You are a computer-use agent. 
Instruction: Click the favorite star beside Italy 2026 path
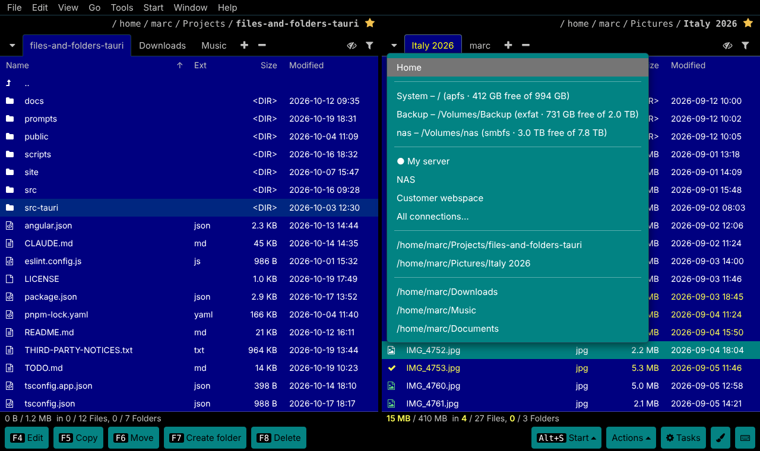coord(748,23)
